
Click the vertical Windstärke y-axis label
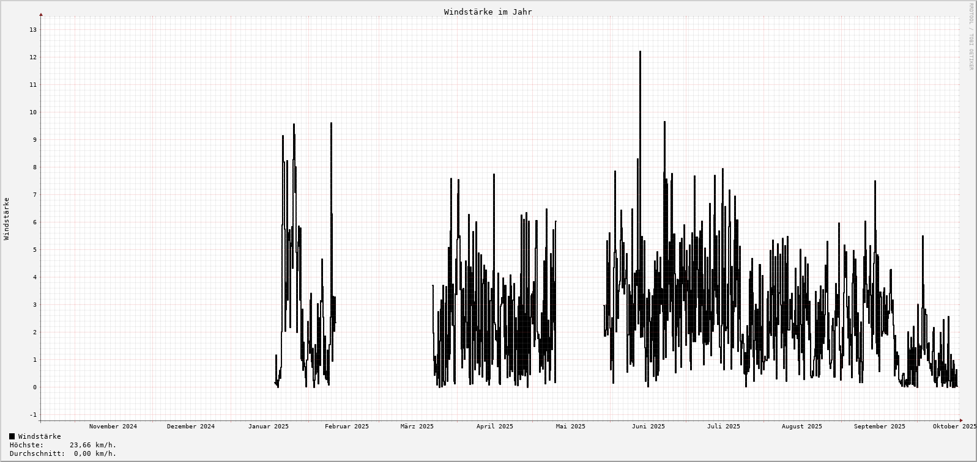(x=7, y=218)
